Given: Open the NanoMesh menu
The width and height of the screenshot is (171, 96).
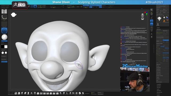Looking at the screenshot, I should (159, 86).
